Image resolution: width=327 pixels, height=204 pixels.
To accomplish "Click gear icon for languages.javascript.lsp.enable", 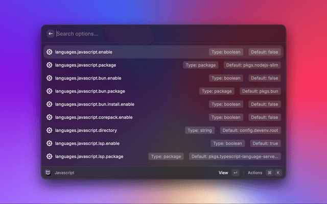I will 49,143.
